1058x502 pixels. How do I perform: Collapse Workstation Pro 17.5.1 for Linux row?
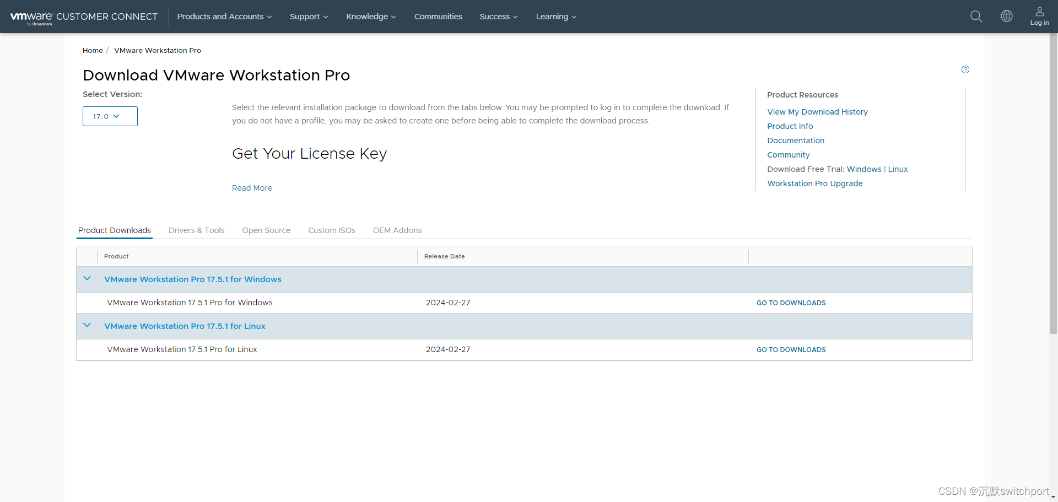pyautogui.click(x=87, y=326)
